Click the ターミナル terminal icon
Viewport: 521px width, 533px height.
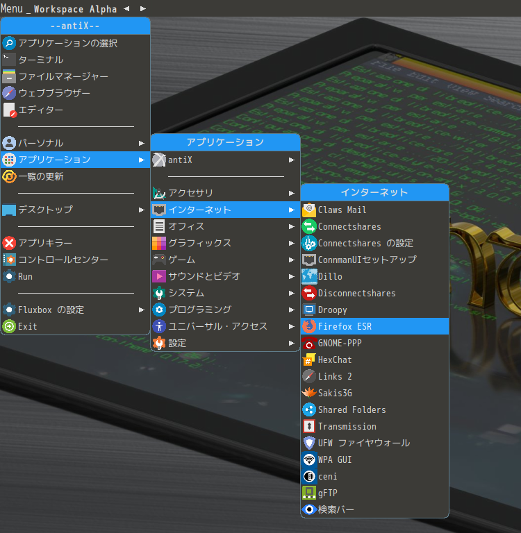pyautogui.click(x=9, y=60)
